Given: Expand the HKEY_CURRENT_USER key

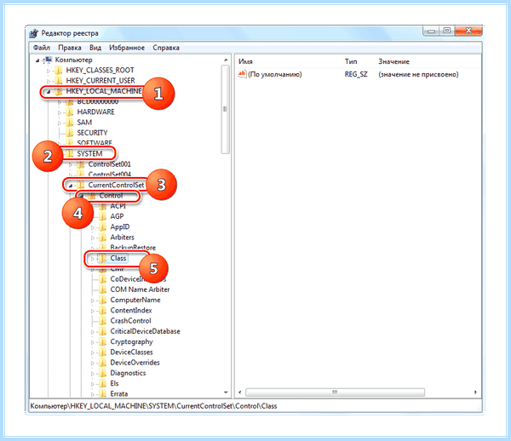Looking at the screenshot, I should 49,81.
